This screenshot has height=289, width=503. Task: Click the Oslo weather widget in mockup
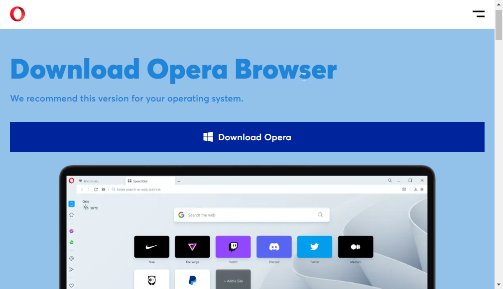point(90,205)
